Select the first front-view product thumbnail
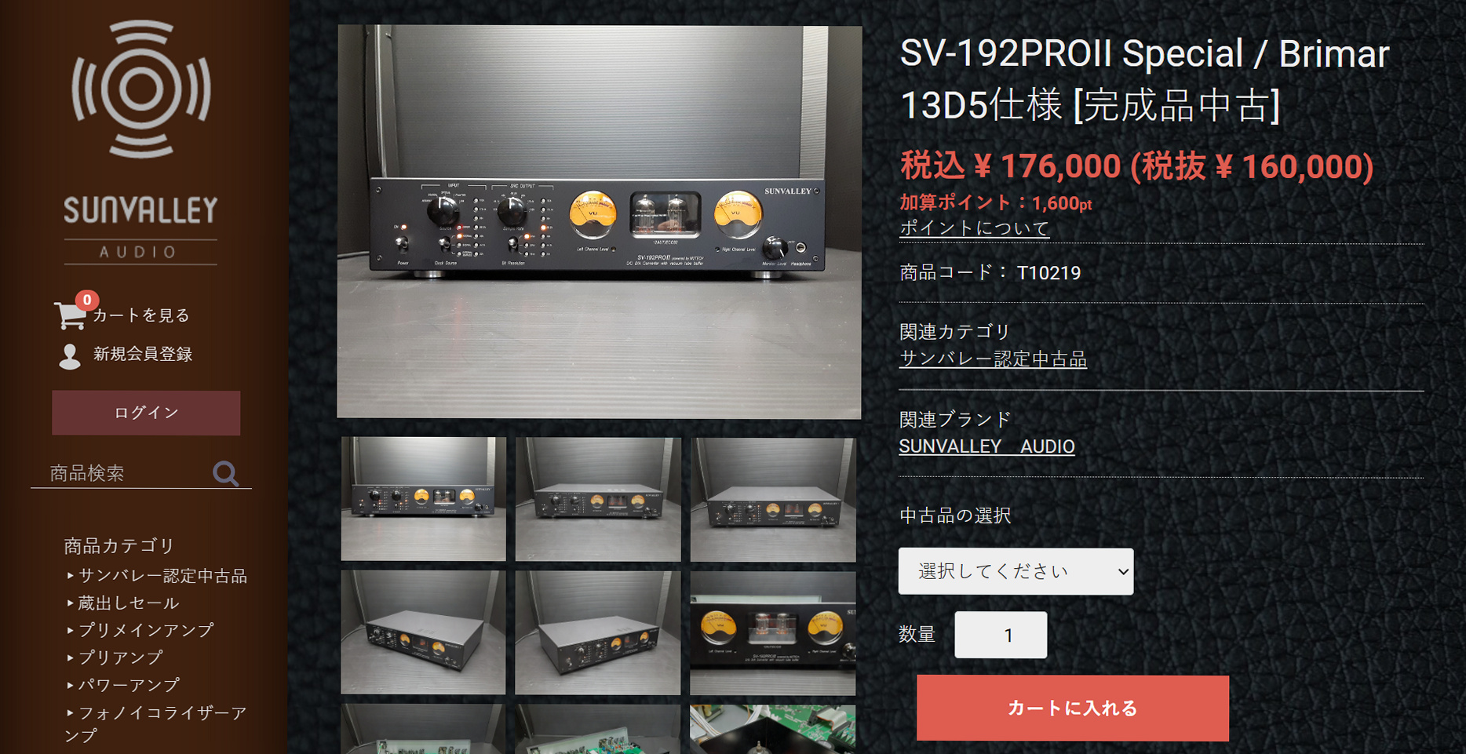1466x754 pixels. pyautogui.click(x=424, y=499)
